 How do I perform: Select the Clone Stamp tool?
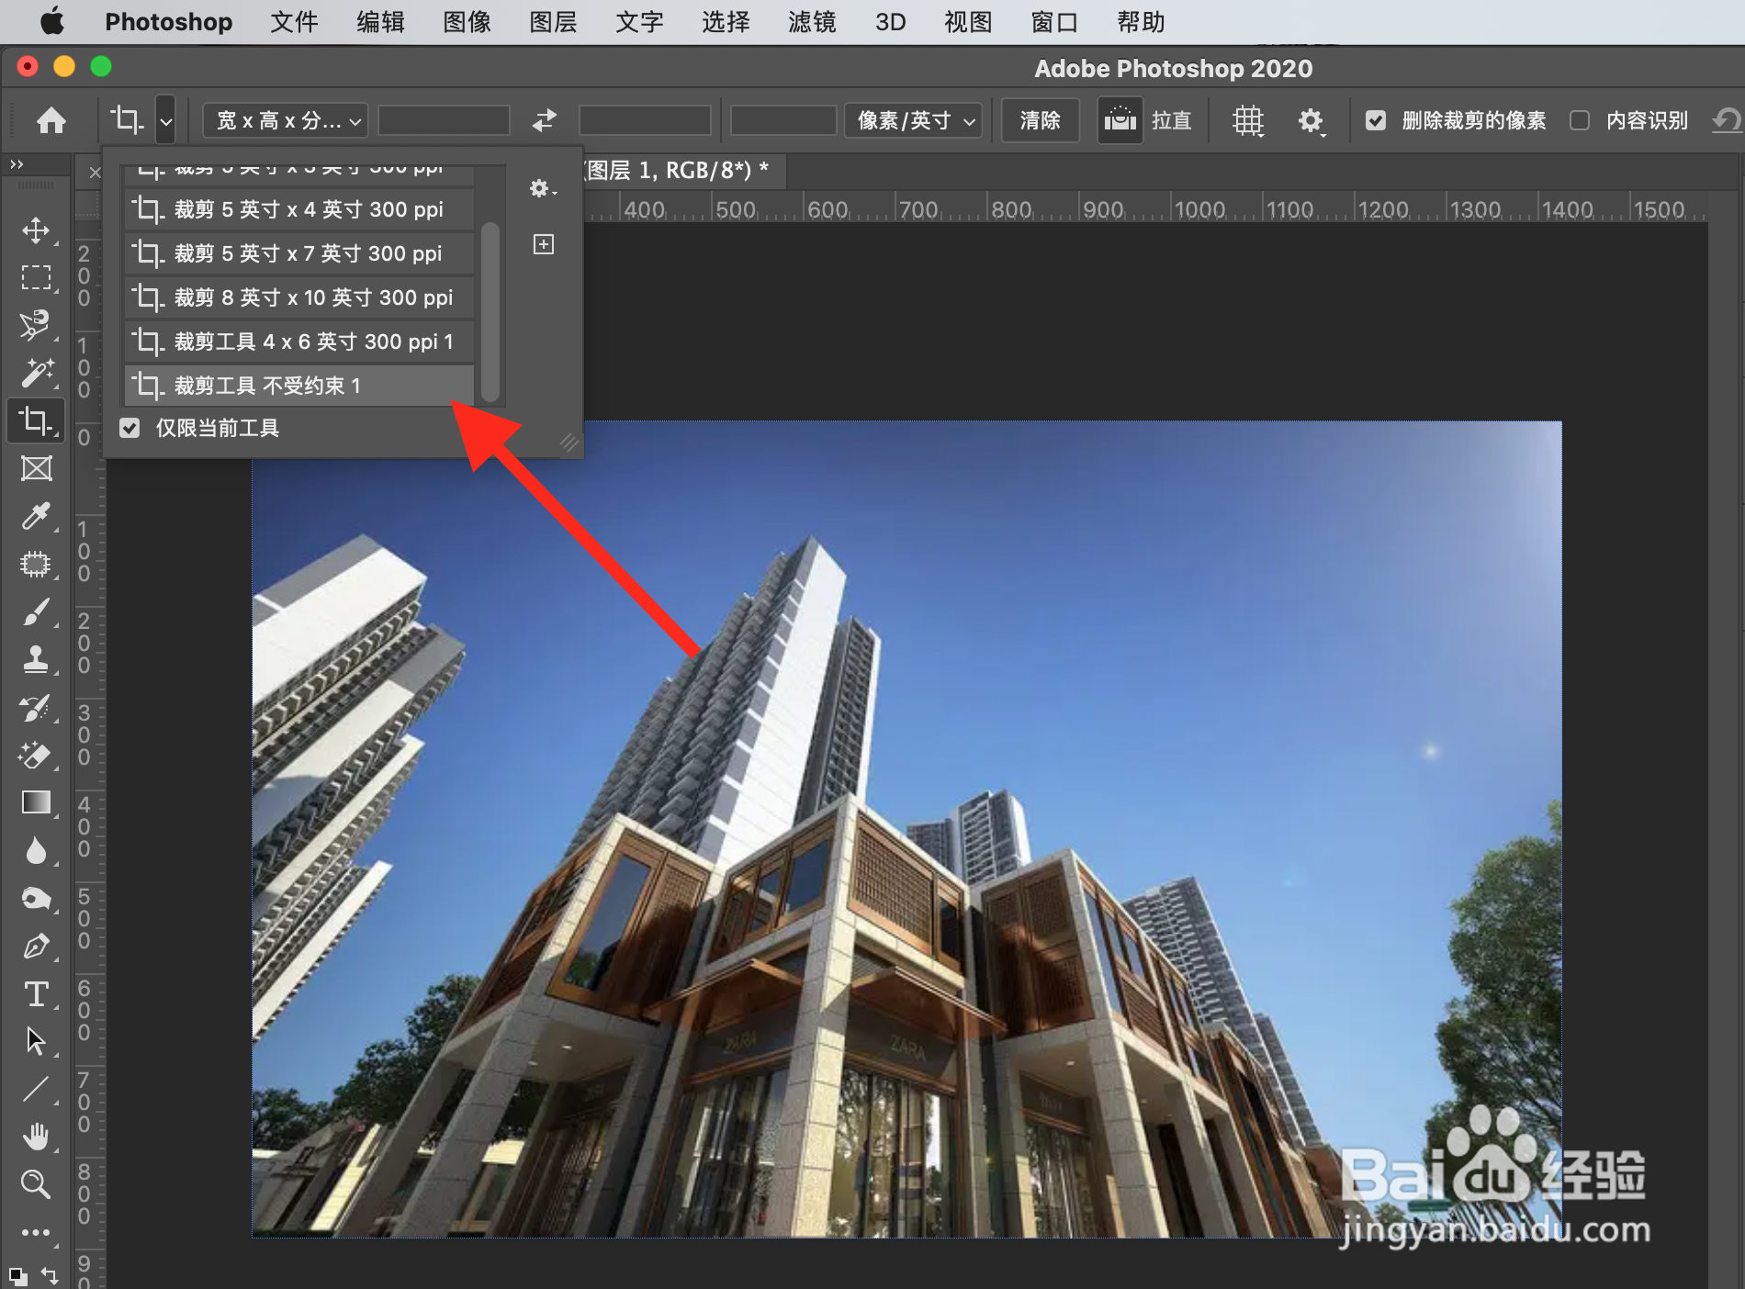(36, 659)
